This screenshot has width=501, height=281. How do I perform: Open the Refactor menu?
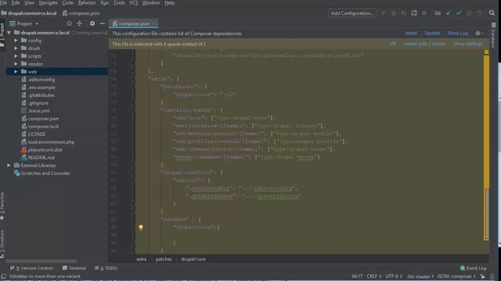coord(87,3)
